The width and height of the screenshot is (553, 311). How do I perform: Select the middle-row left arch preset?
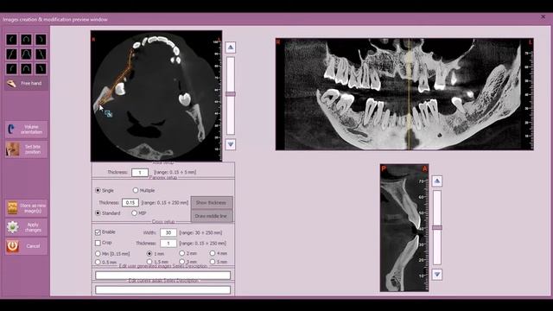pos(11,54)
